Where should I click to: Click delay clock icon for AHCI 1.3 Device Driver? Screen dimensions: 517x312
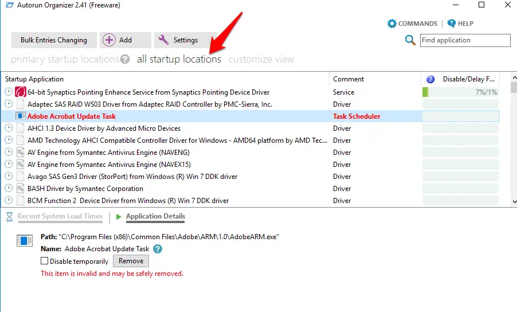click(9, 128)
